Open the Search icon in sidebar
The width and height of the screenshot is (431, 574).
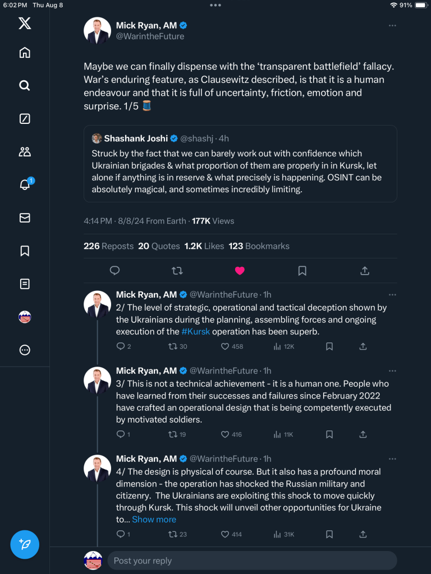(x=25, y=86)
